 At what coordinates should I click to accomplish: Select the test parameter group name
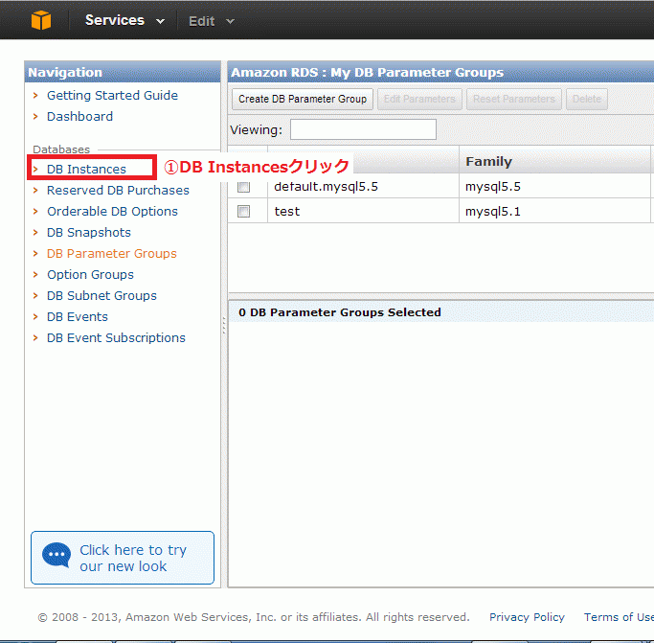(287, 211)
